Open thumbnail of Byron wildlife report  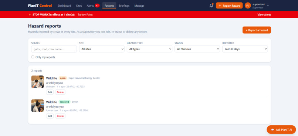click(37, 105)
